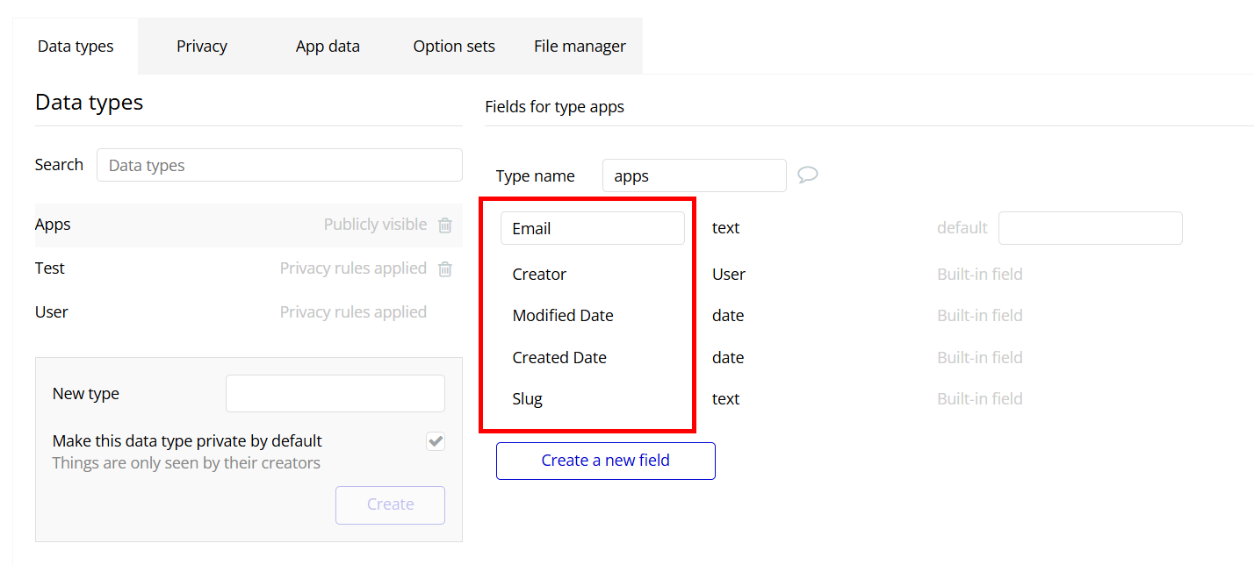Click the trash icon for Test type
The width and height of the screenshot is (1254, 565).
[445, 269]
